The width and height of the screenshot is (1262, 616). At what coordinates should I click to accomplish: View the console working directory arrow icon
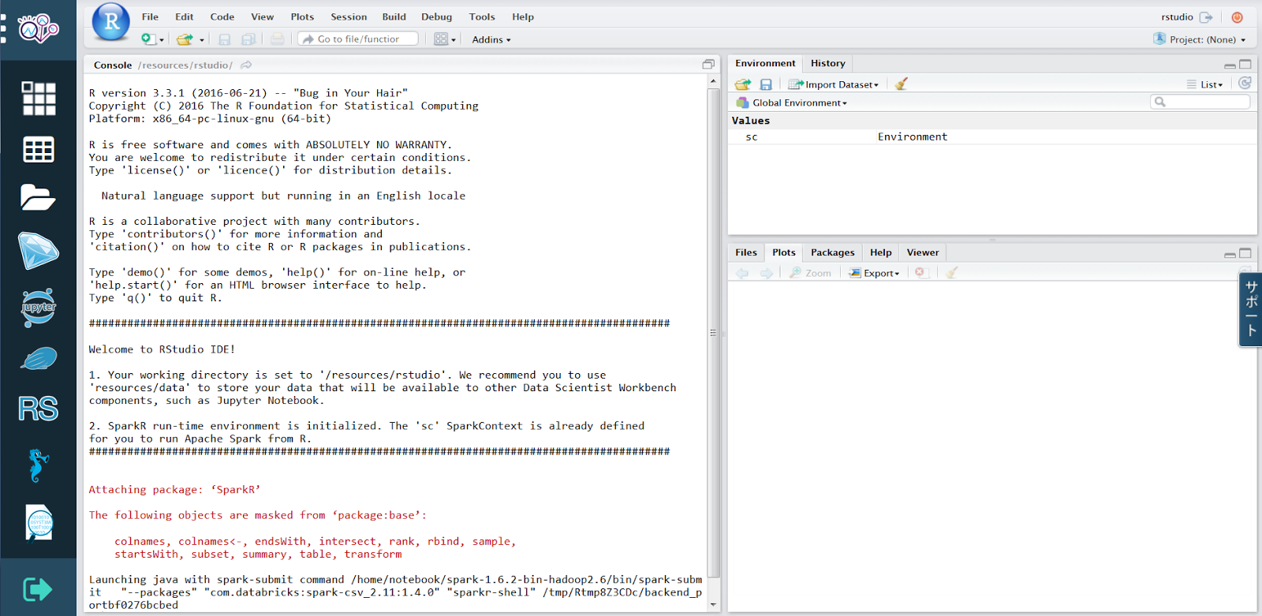coord(246,65)
